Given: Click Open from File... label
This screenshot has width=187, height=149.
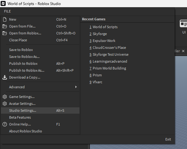Looking at the screenshot, I should tap(22, 26).
